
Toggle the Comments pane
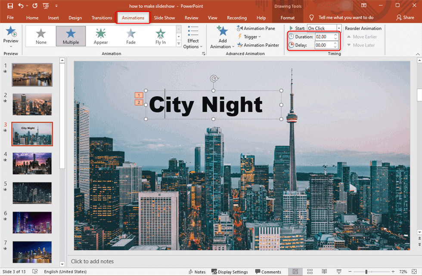click(x=268, y=272)
